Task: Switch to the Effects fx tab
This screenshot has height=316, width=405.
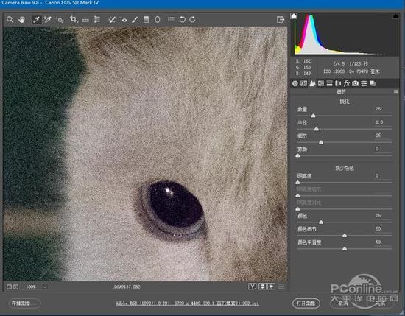Action: 347,83
